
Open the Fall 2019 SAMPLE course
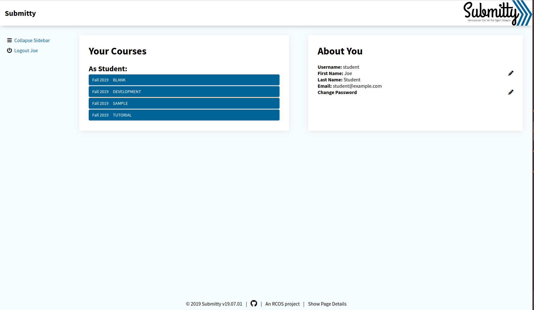[184, 103]
